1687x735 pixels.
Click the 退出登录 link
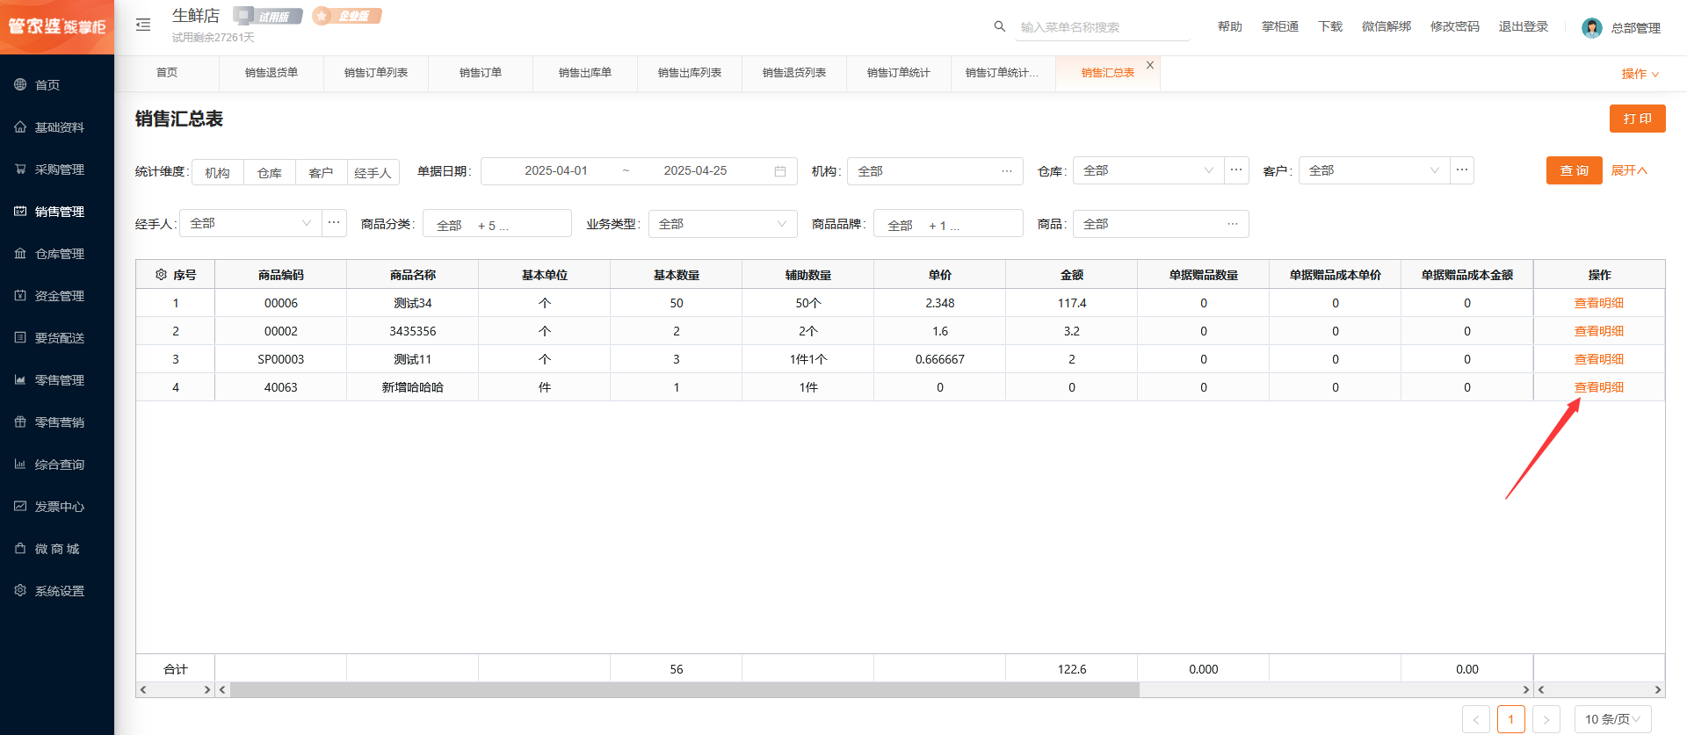(1524, 26)
